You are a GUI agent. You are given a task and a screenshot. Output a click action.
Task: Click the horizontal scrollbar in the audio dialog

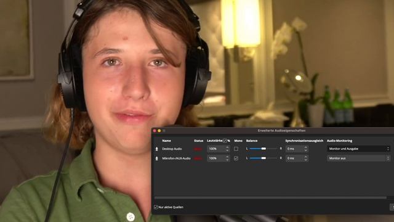click(270, 198)
